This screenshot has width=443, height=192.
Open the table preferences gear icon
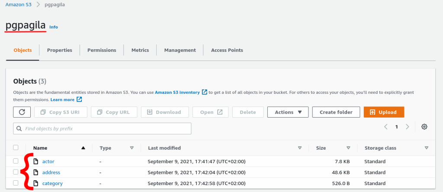pyautogui.click(x=424, y=127)
